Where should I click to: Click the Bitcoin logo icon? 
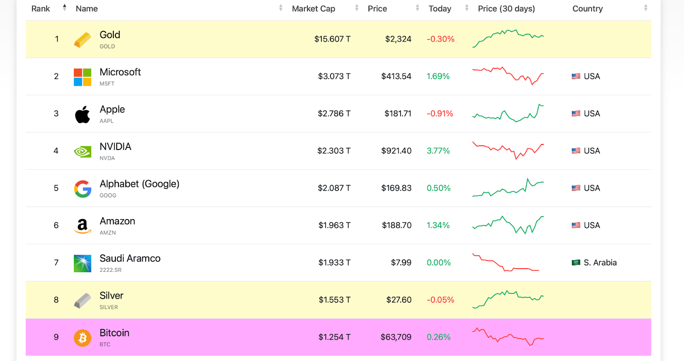pos(83,338)
